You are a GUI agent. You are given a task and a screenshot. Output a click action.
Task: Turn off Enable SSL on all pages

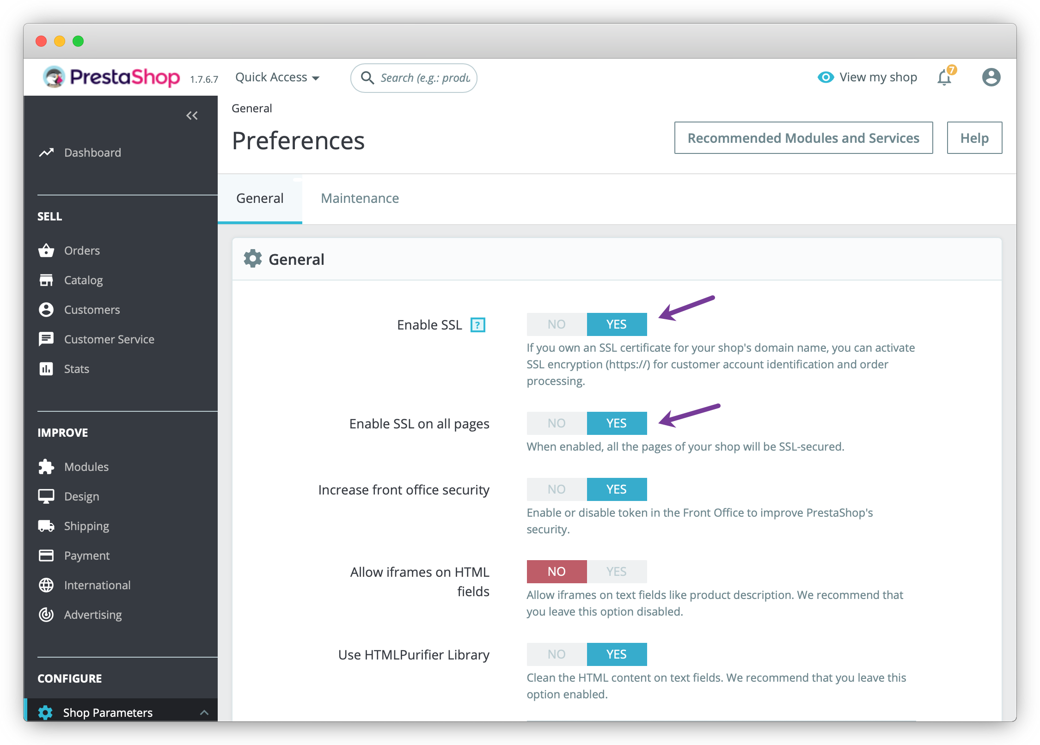point(557,423)
